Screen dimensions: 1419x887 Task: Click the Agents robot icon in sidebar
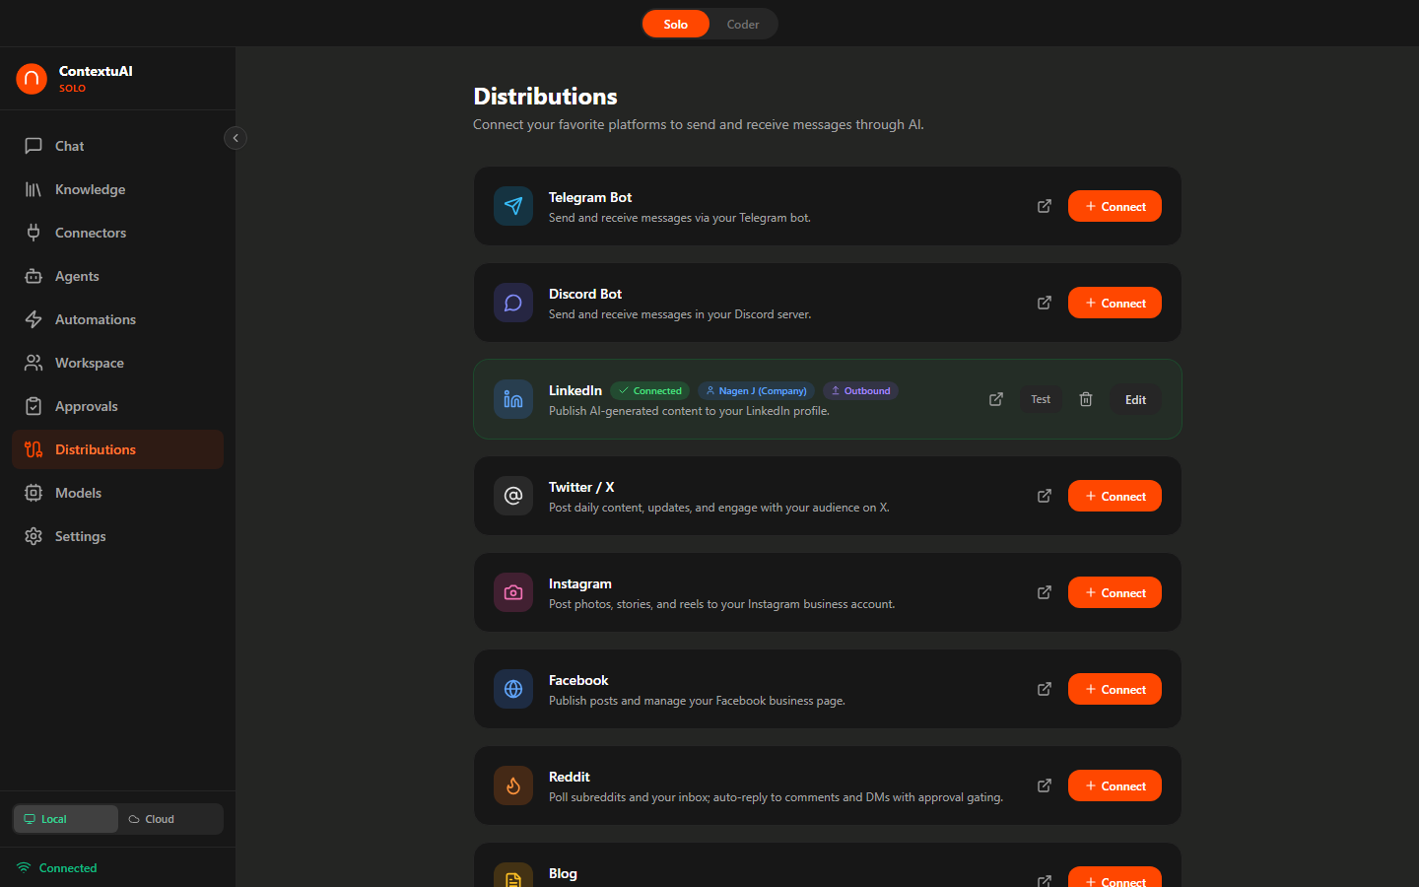(x=34, y=276)
